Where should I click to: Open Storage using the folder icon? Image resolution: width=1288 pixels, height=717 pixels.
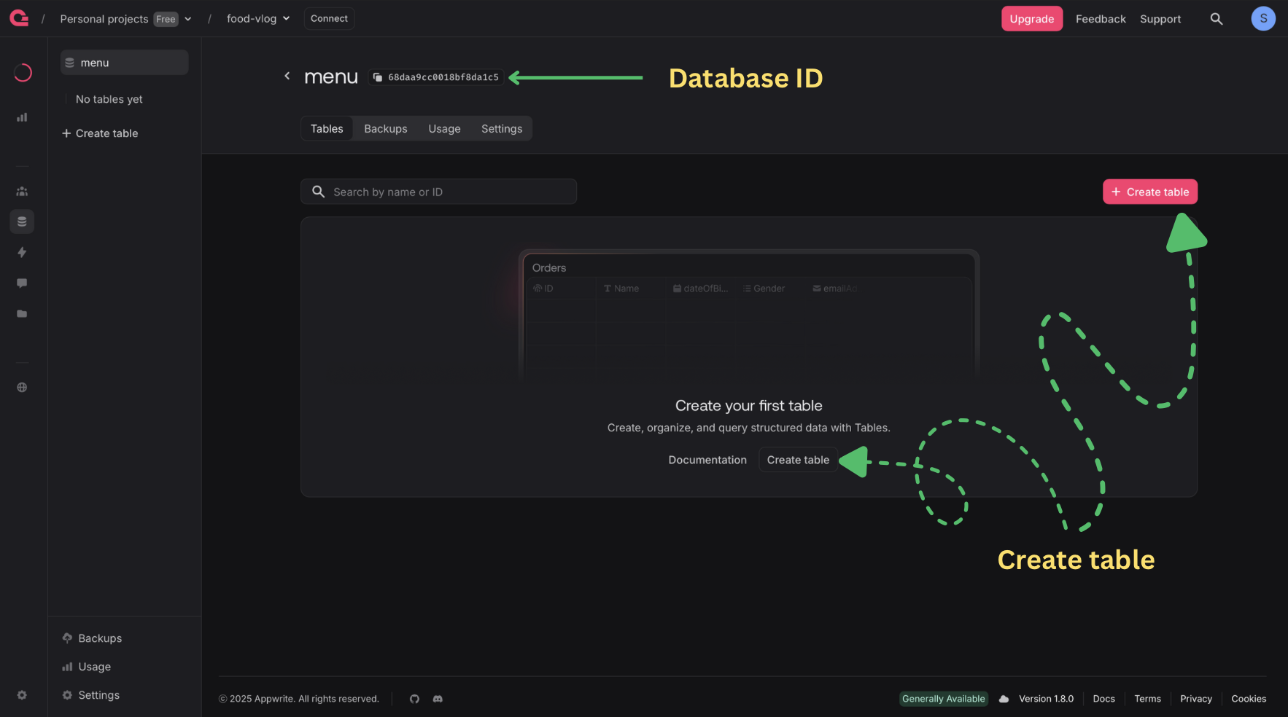point(22,314)
